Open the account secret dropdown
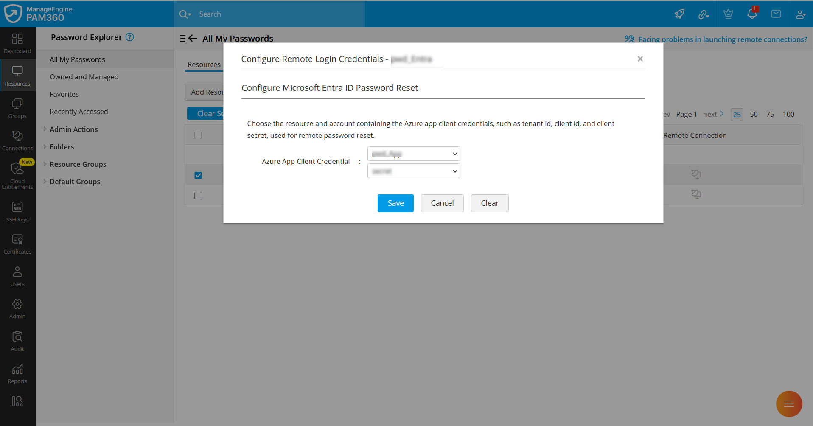 click(413, 171)
